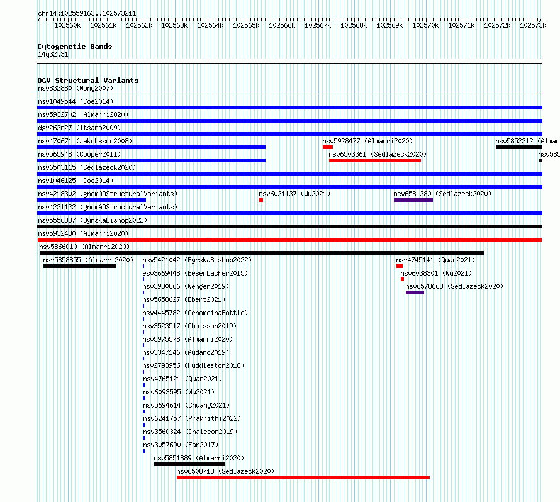Open the nsv5932702 (Almarri2020) variant label

[83, 114]
